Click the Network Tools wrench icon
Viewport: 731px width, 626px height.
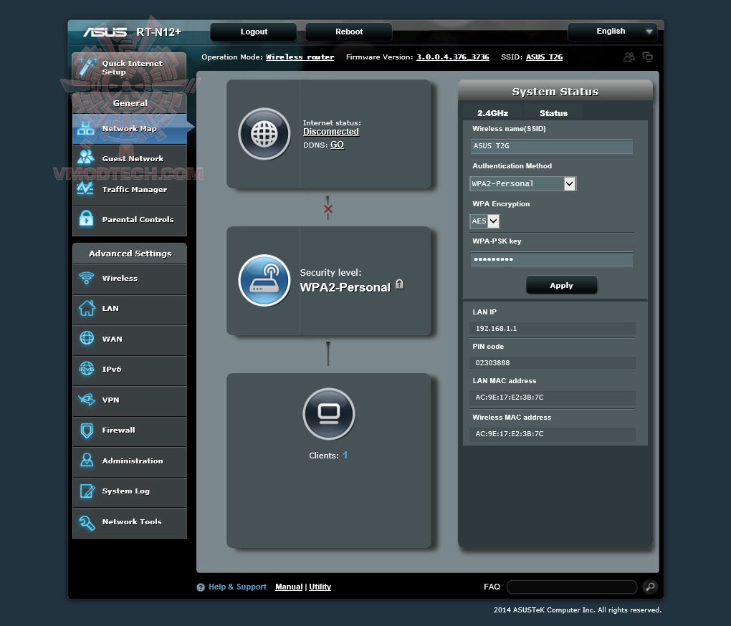[x=87, y=522]
